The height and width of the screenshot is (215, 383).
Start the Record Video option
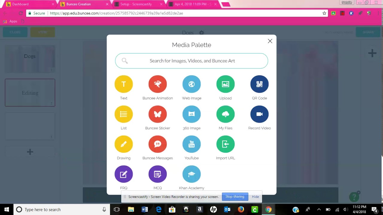[259, 114]
